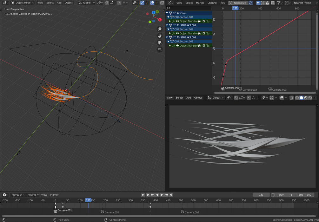Collapse the STREAKS.002 channel group
This screenshot has height=222, width=319.
click(x=167, y=25)
